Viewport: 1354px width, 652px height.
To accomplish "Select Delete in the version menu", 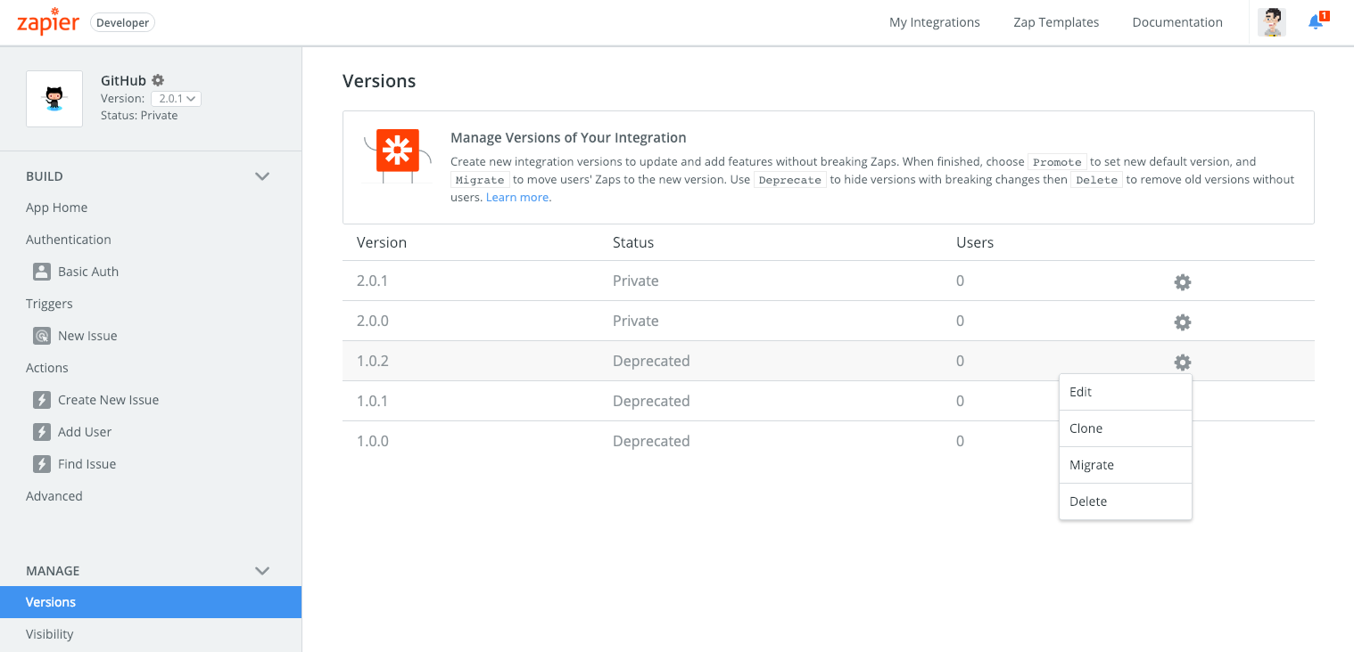I will (x=1126, y=501).
